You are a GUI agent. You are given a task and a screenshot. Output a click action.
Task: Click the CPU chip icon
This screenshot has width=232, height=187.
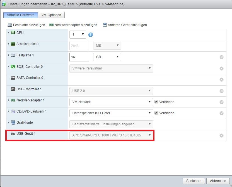tap(13, 33)
